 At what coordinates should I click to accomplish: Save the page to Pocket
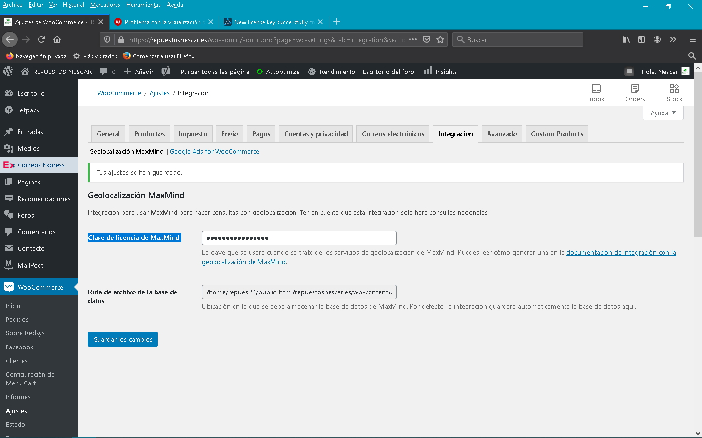427,39
